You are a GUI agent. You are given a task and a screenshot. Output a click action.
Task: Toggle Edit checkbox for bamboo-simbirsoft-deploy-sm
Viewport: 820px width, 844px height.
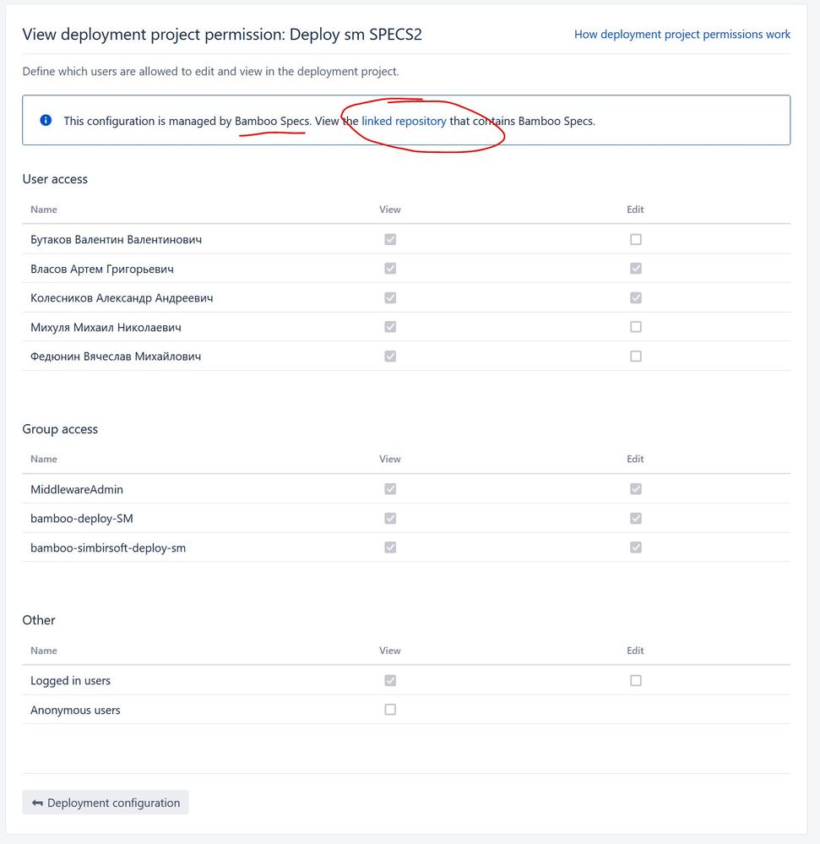pyautogui.click(x=635, y=547)
